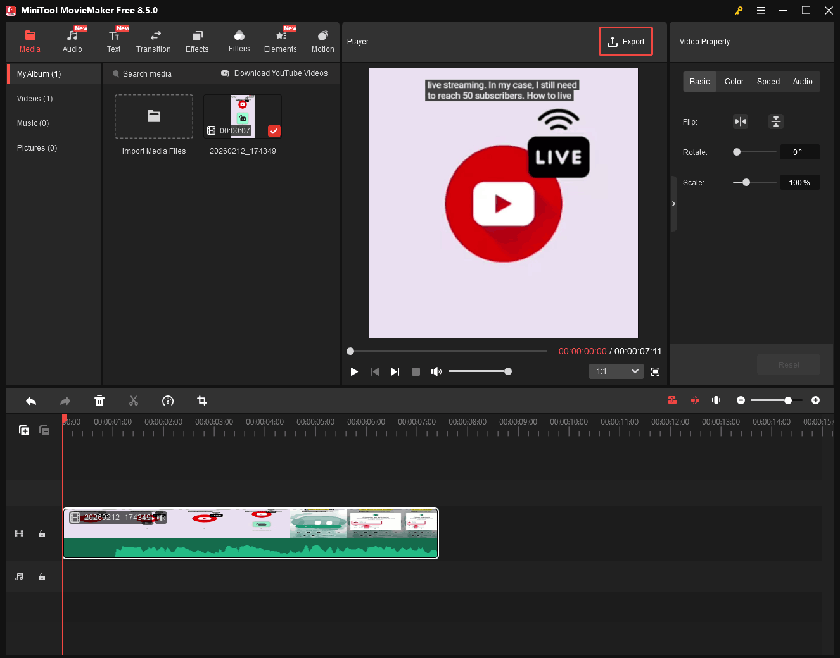Click the Split scissors icon
Image resolution: width=840 pixels, height=658 pixels.
134,400
